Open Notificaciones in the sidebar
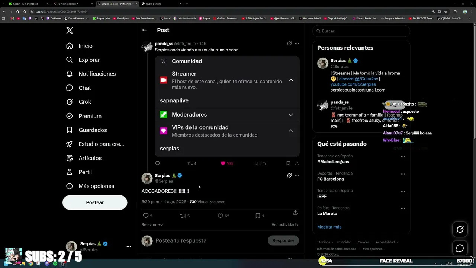This screenshot has width=476, height=268. pos(91,74)
